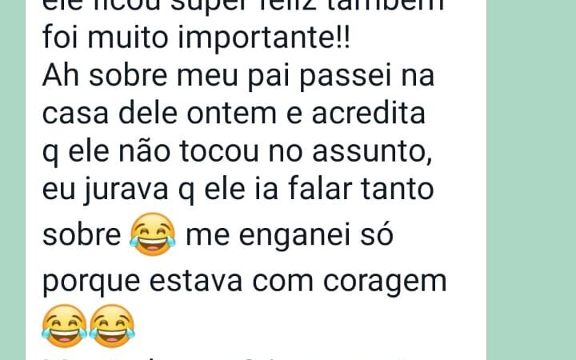Click the green chat background left of the bubble
576x360 pixels.
(x=13, y=180)
